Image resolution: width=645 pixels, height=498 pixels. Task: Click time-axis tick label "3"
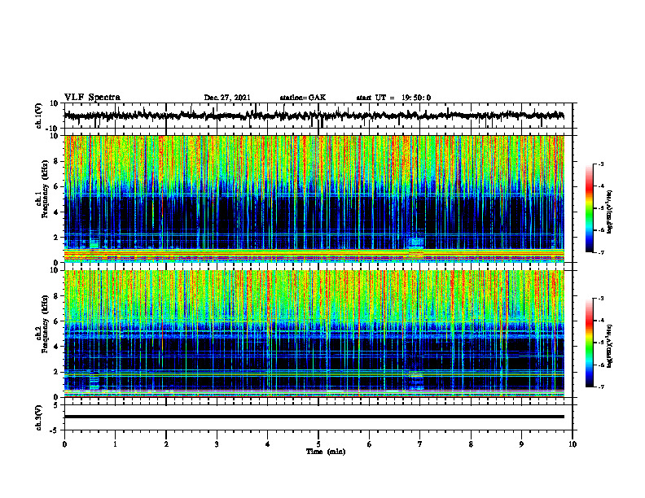click(x=217, y=444)
